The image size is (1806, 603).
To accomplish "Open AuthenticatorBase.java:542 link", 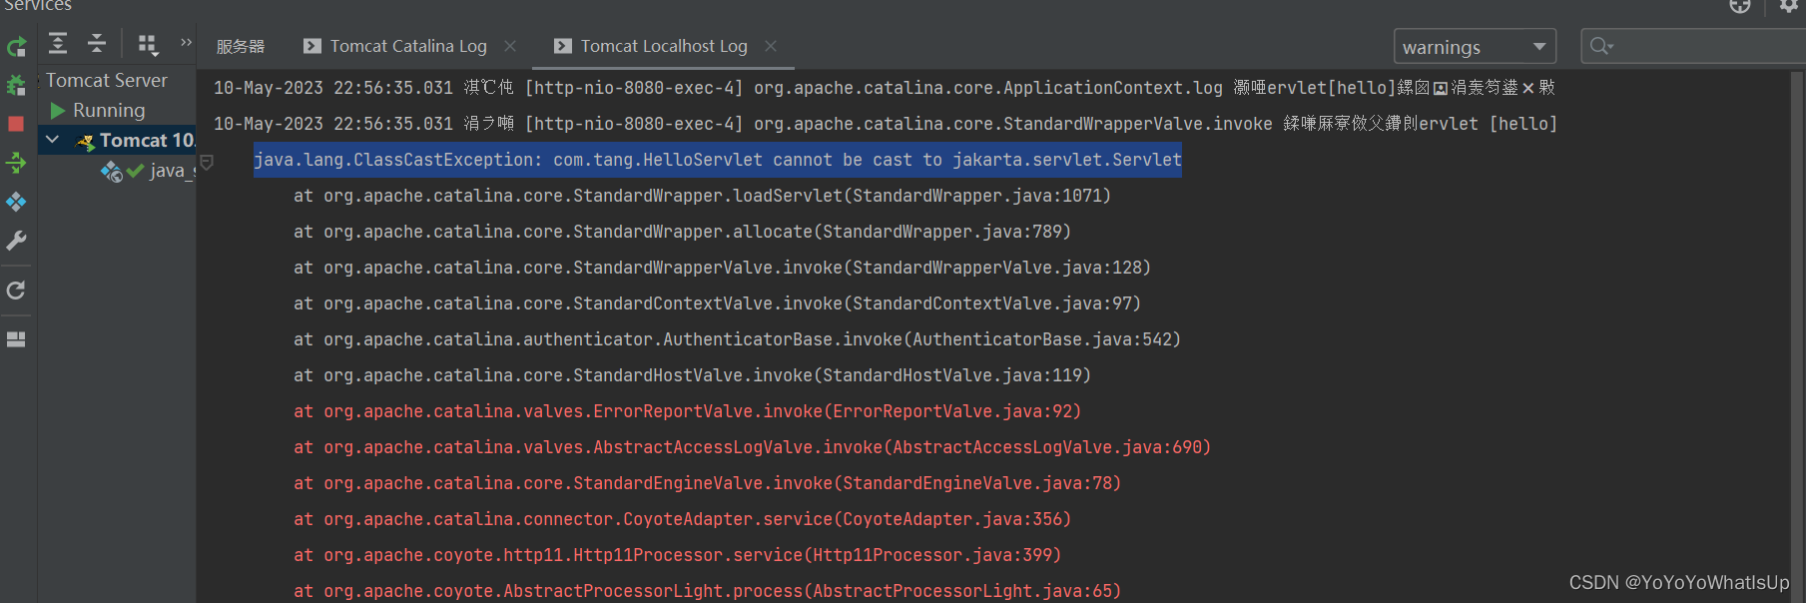I will pos(1041,339).
